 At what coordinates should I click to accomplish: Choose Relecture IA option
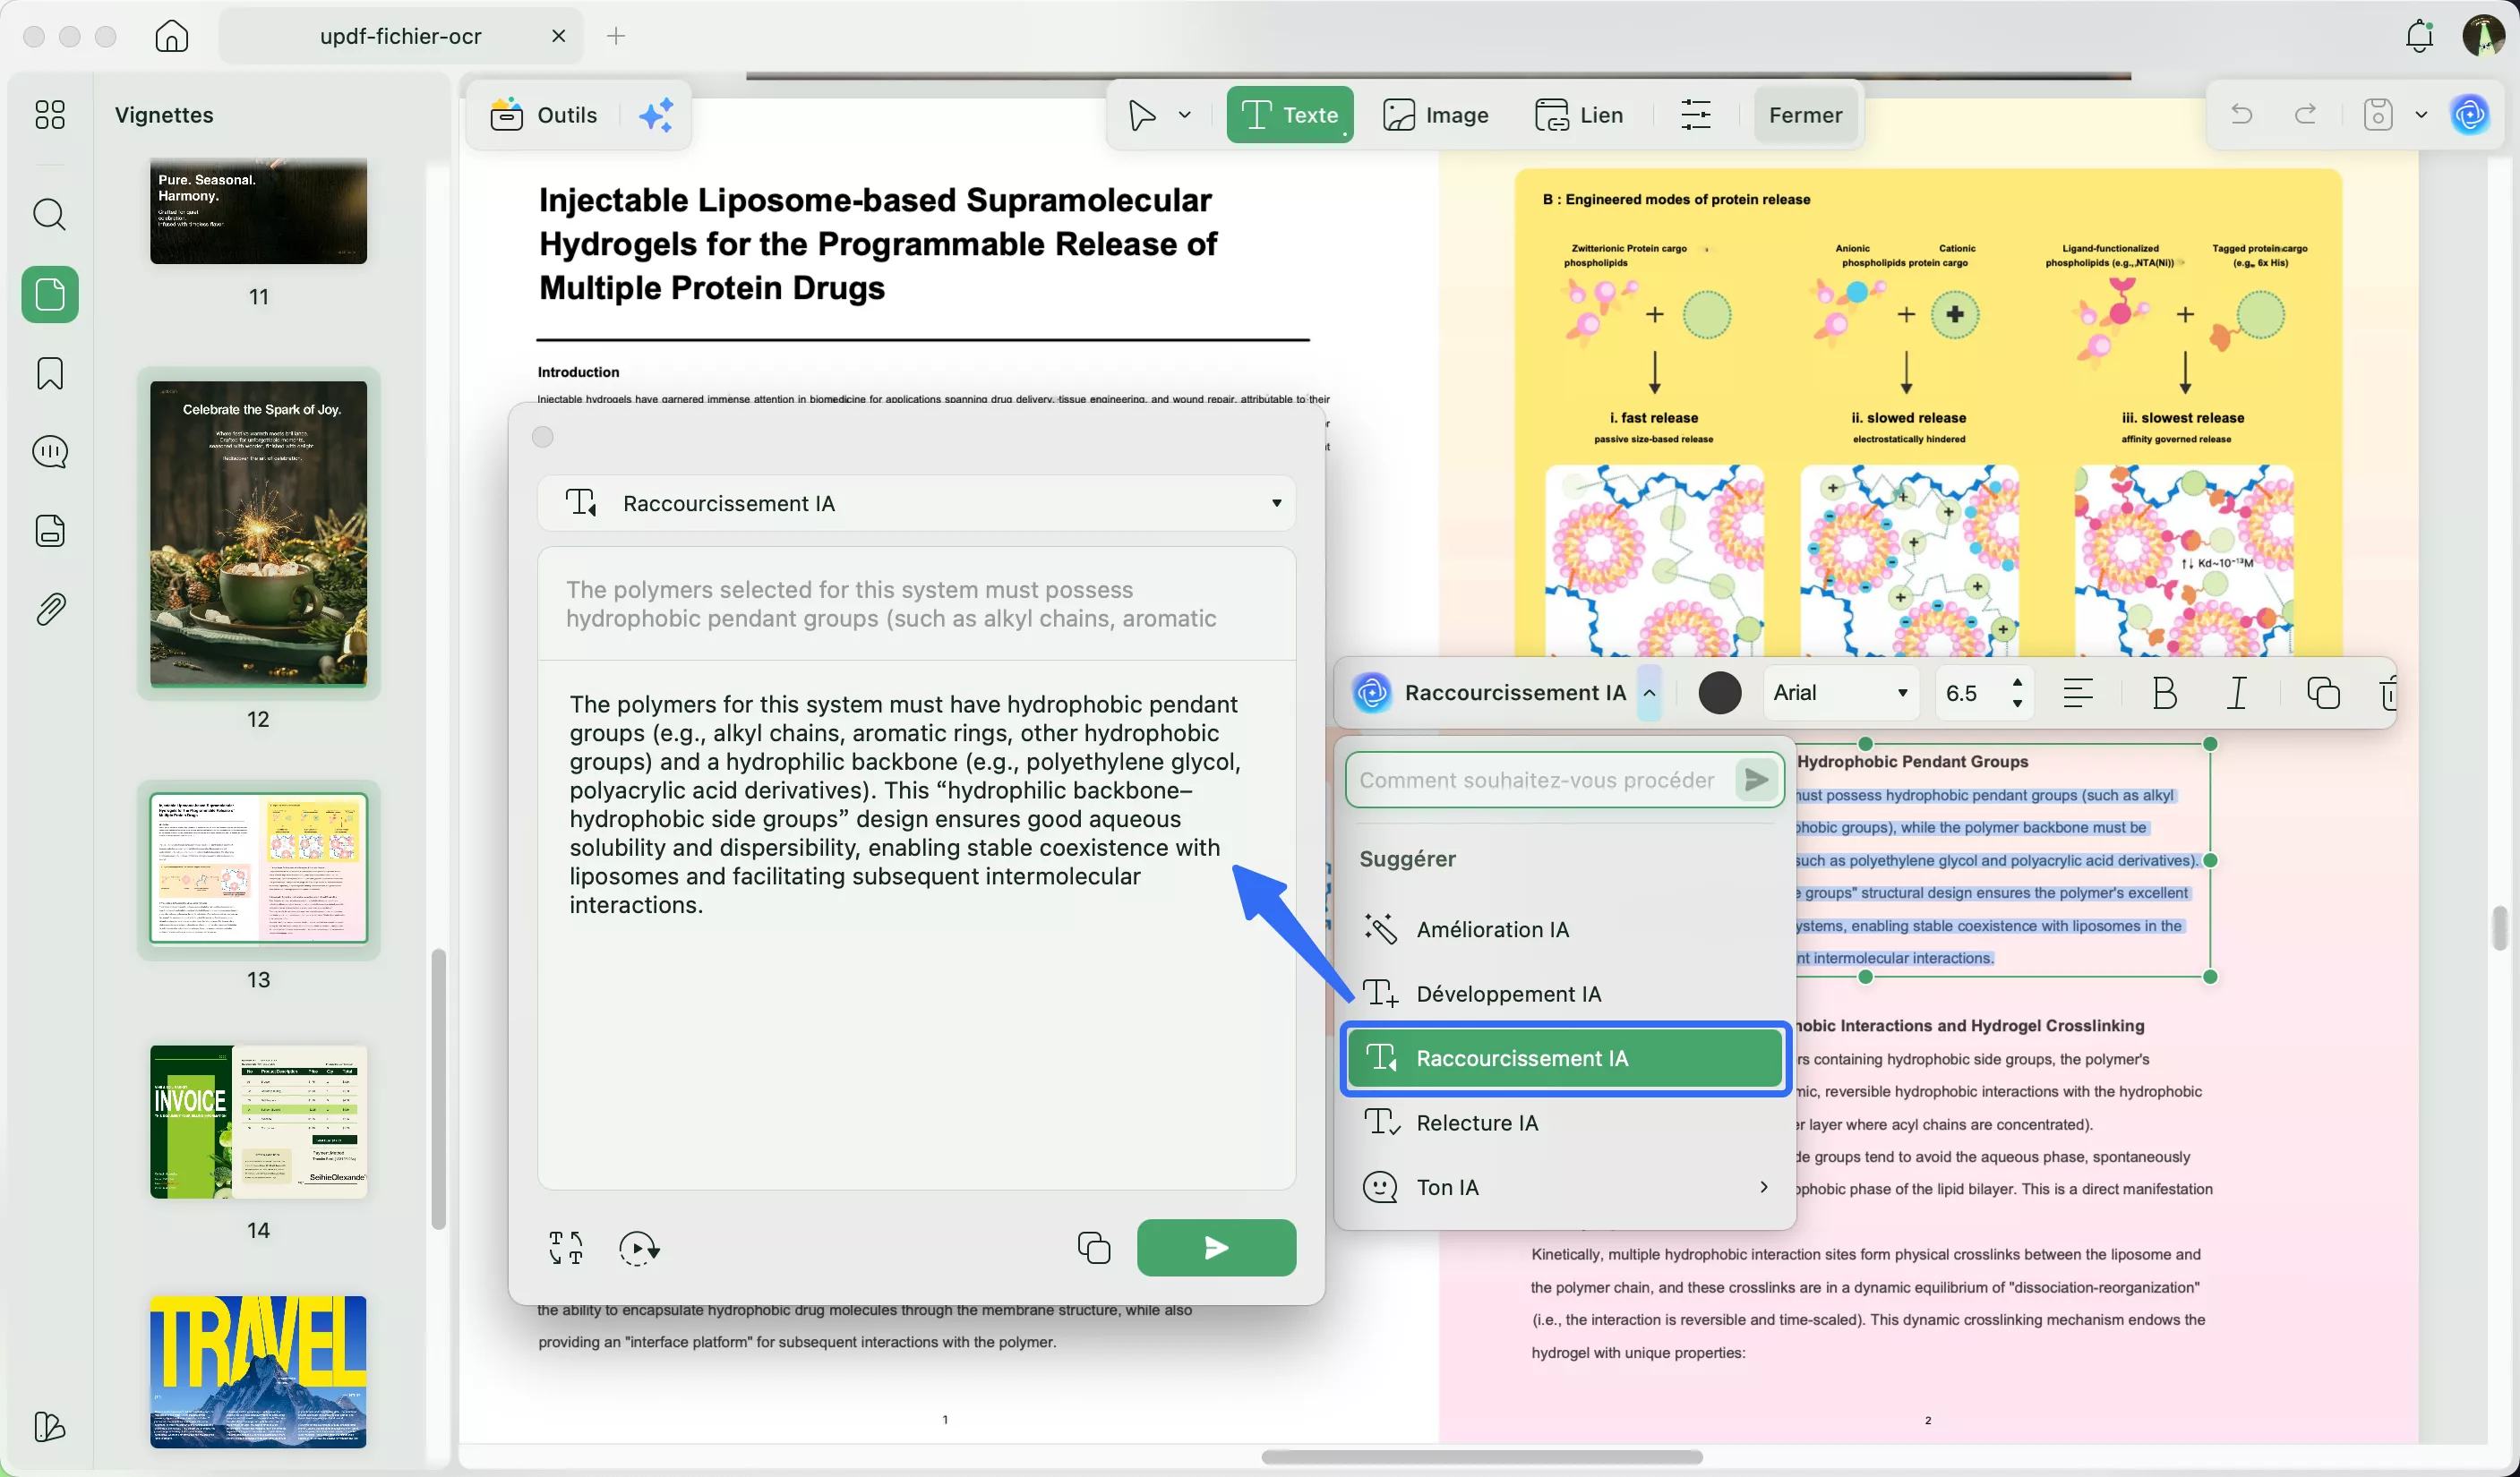1477,1123
